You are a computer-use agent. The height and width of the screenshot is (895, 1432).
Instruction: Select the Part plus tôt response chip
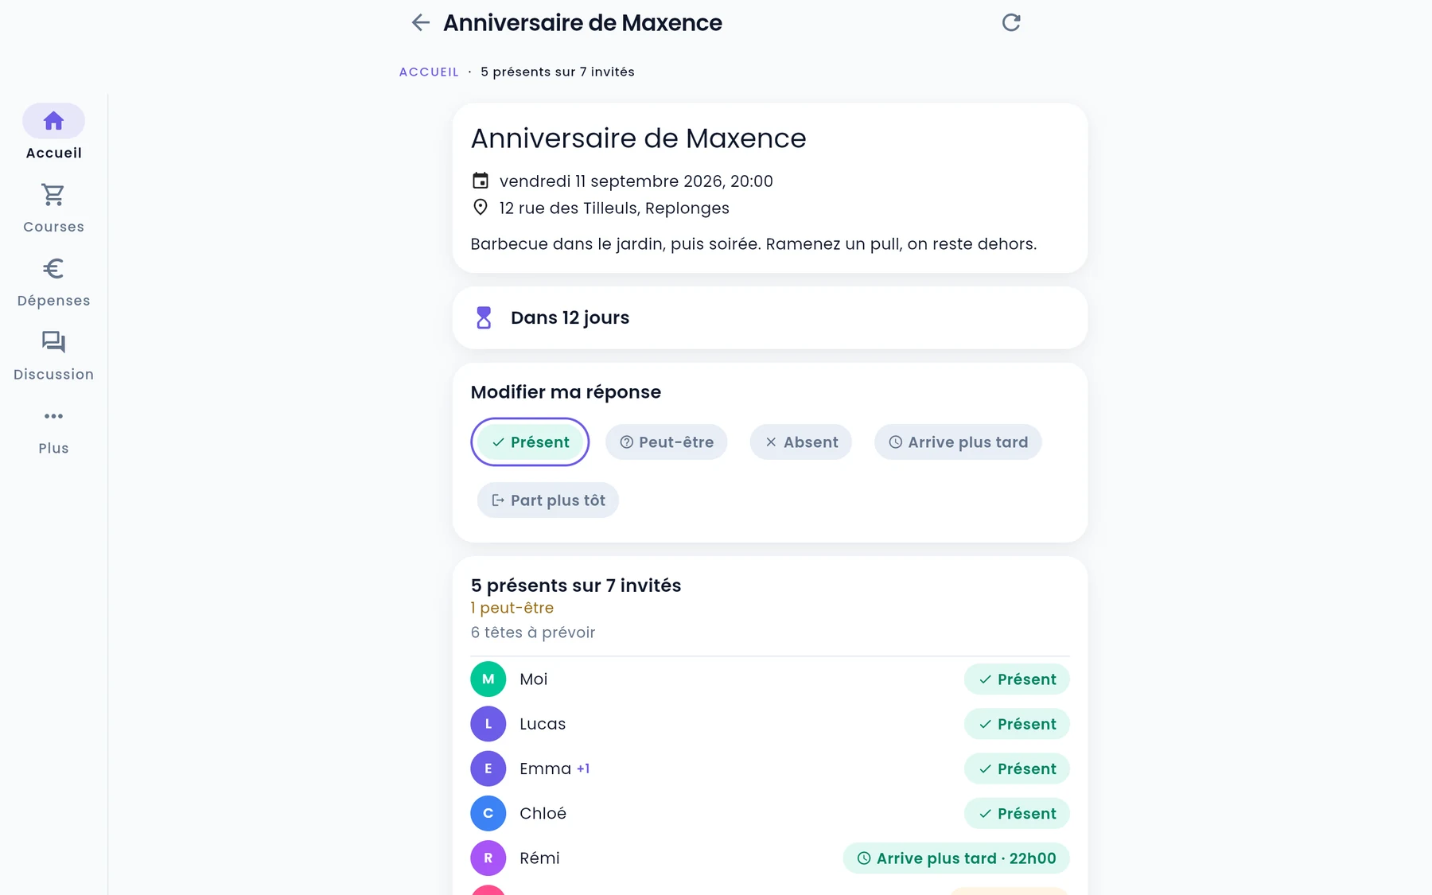[548, 500]
